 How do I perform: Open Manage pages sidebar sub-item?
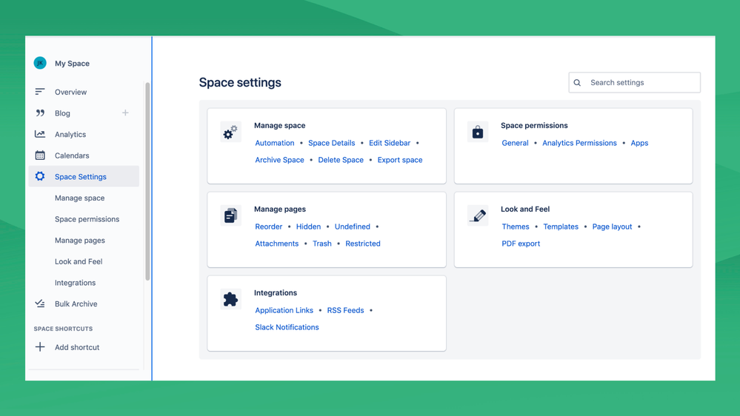click(80, 241)
